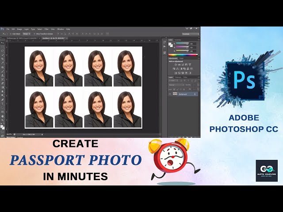Open the Move tool preset picker arrow
Viewport: 283px width, 212px height.
tap(7, 34)
